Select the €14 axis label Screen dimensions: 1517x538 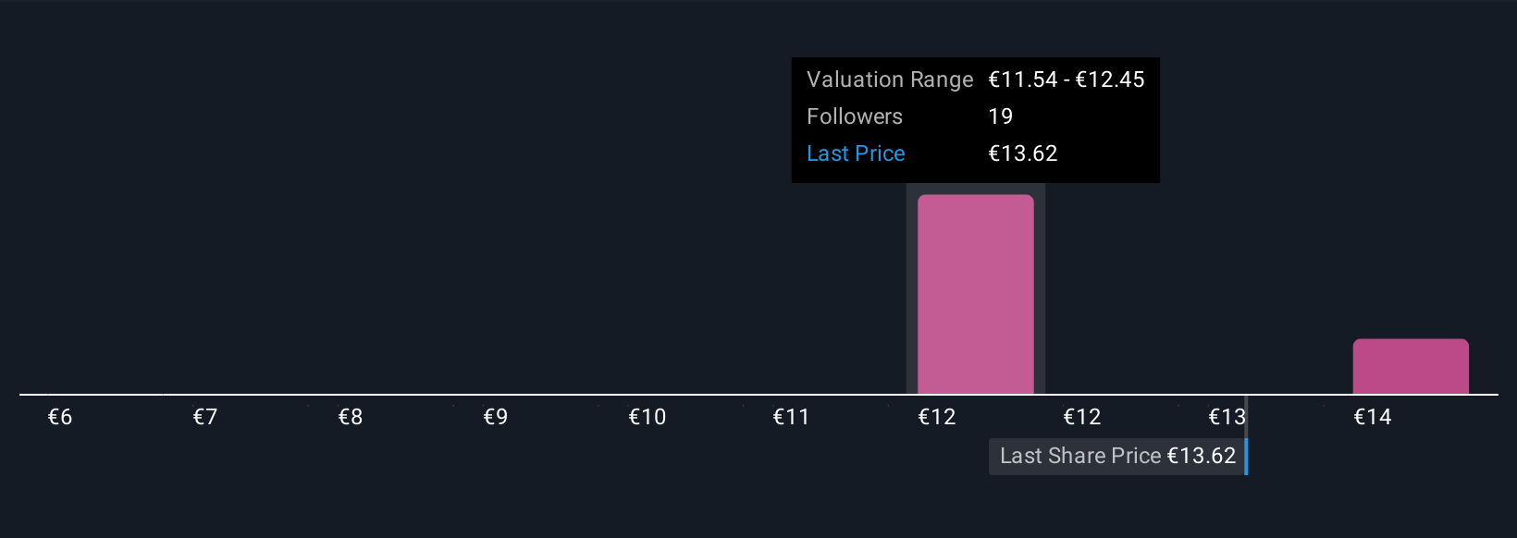click(x=1373, y=417)
